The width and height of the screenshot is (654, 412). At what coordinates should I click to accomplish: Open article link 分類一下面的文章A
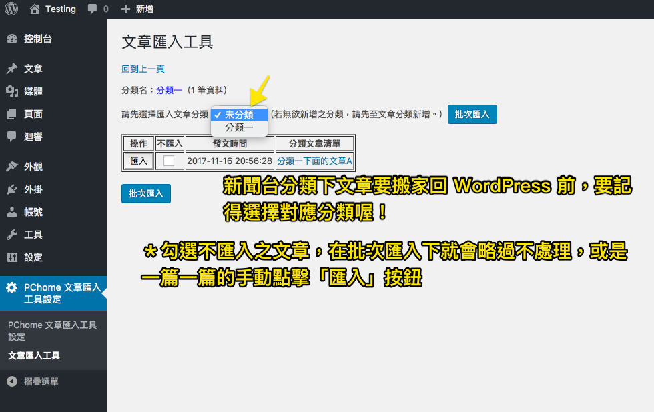tap(314, 161)
